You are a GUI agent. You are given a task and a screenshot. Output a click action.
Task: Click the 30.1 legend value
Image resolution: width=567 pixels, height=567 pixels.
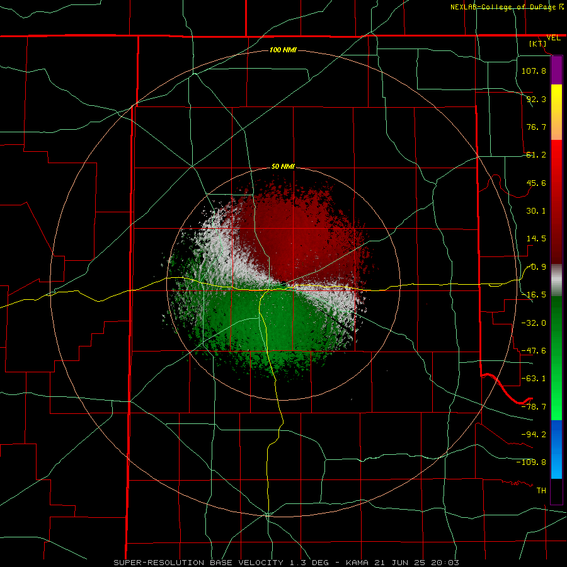(x=536, y=211)
